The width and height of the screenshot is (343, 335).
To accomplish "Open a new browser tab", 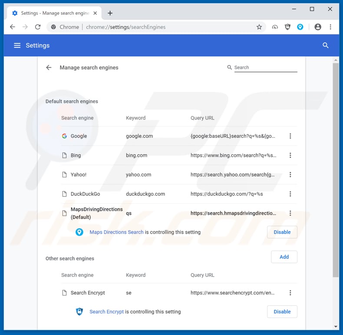I will point(110,13).
